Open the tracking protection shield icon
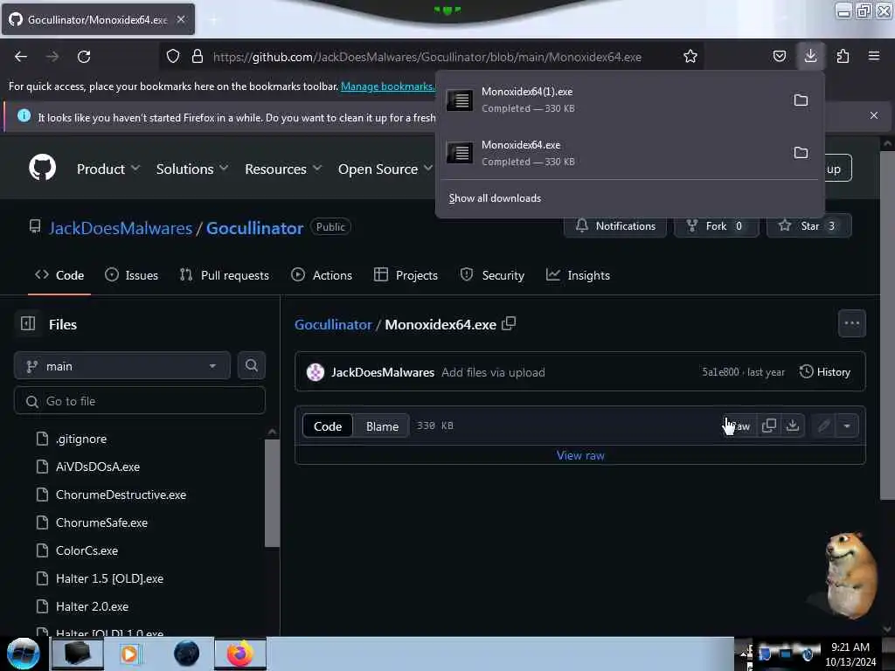 pyautogui.click(x=173, y=56)
